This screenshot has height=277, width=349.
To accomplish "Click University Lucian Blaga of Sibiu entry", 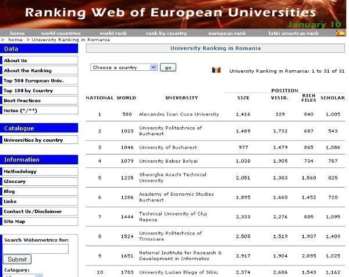I will (x=179, y=272).
